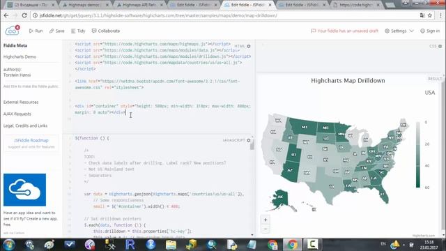Expand AJAX Requests section
Screen dimensions: 446x251
(x=17, y=114)
